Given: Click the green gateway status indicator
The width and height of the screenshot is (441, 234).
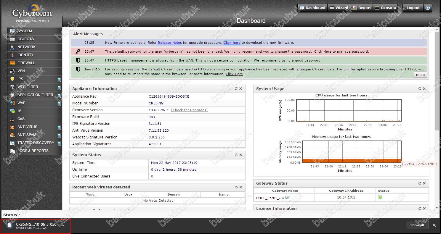Looking at the screenshot, I should (380, 197).
